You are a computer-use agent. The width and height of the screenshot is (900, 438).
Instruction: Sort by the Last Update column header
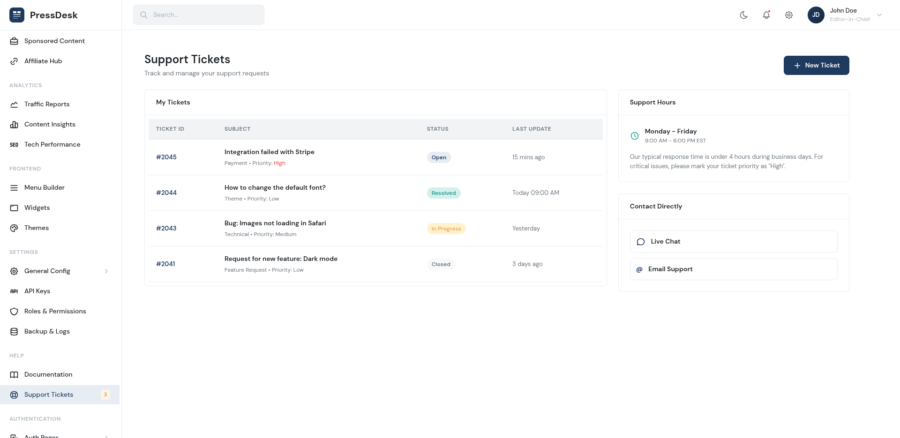531,129
